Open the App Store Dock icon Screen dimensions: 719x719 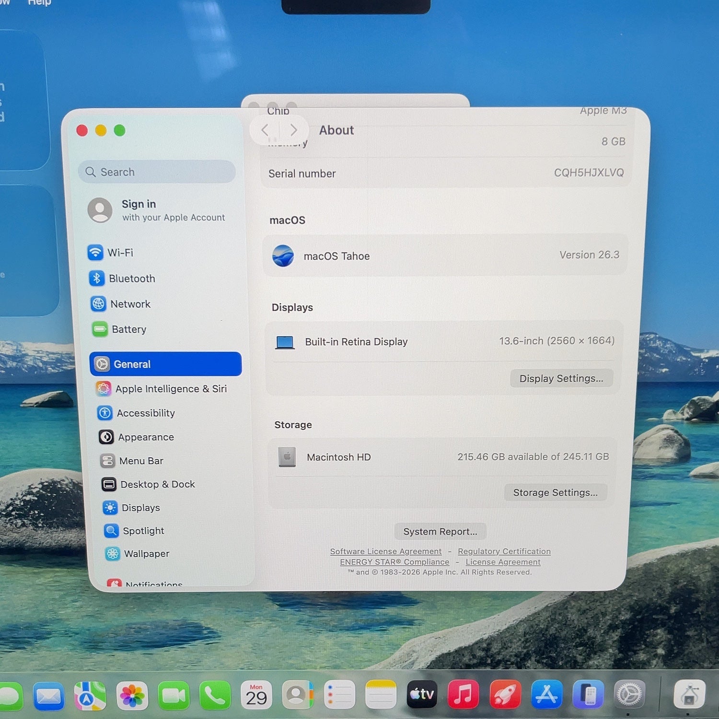point(547,694)
